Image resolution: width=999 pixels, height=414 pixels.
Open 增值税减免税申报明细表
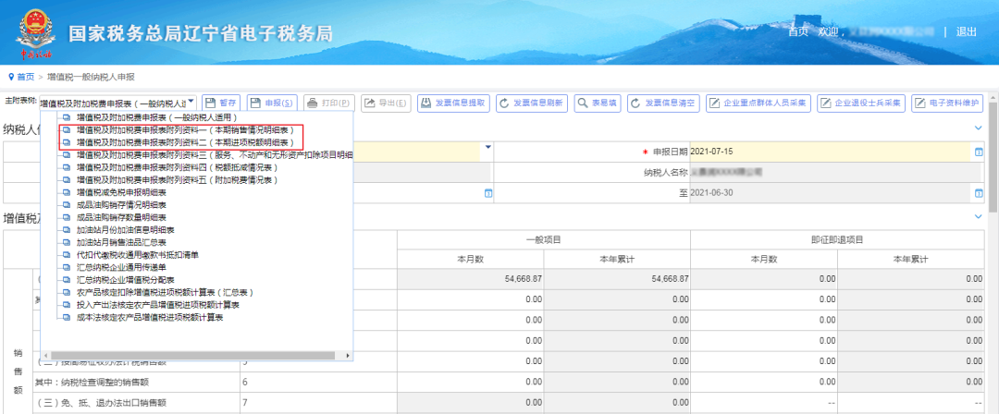122,192
